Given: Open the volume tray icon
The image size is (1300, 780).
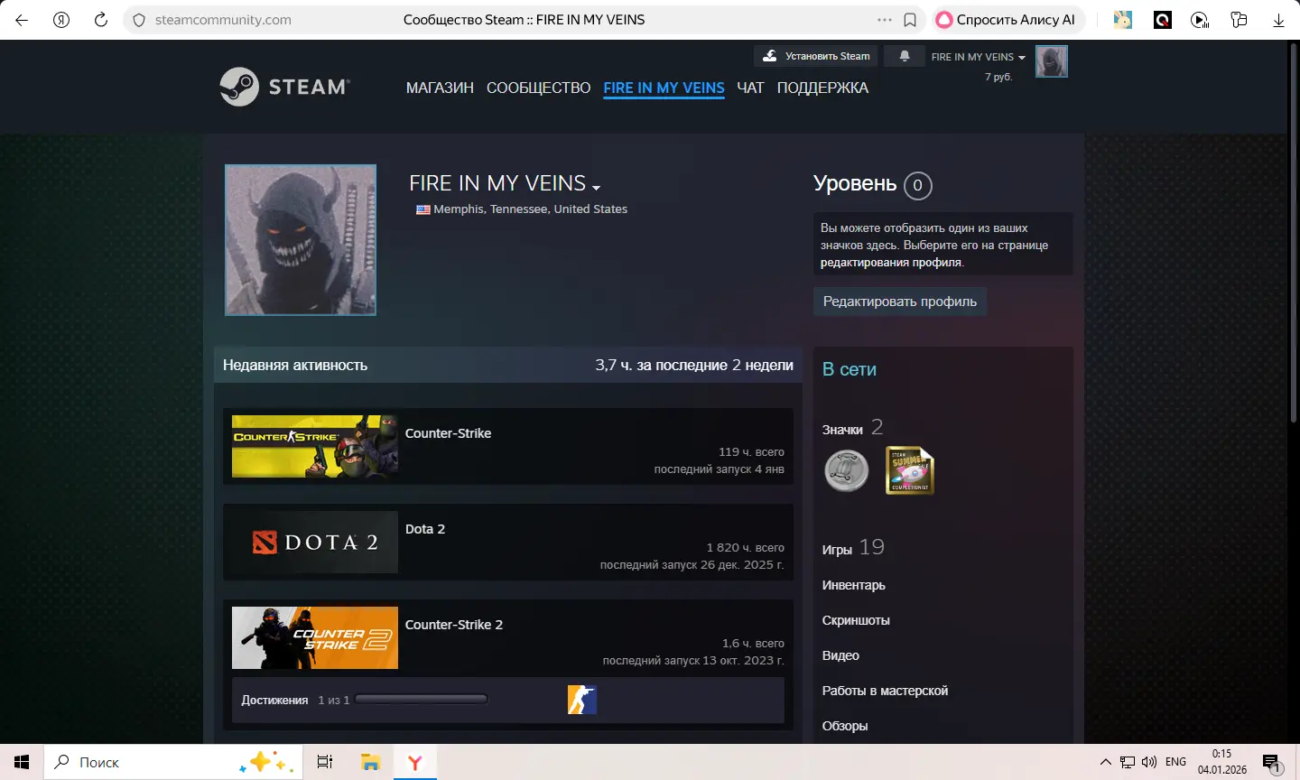Looking at the screenshot, I should (x=1149, y=762).
